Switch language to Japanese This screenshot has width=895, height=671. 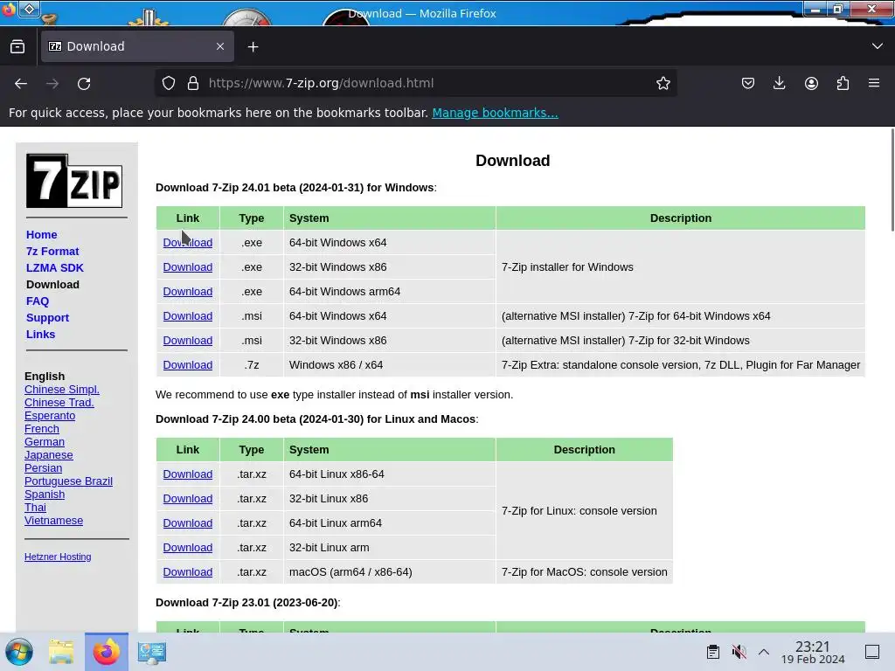click(x=49, y=454)
